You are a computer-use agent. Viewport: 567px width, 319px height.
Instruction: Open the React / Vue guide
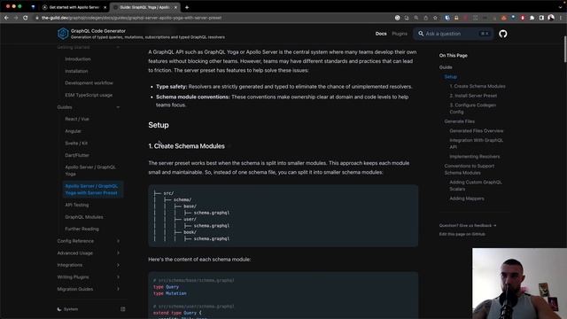[x=77, y=119]
